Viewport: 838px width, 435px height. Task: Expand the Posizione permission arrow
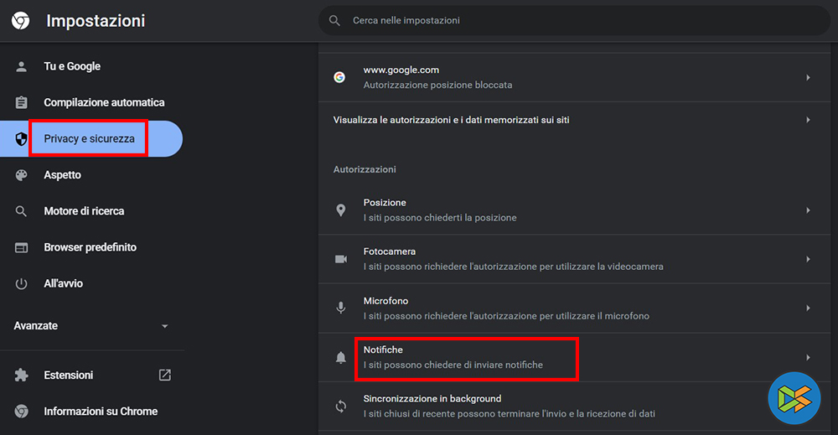pos(808,210)
